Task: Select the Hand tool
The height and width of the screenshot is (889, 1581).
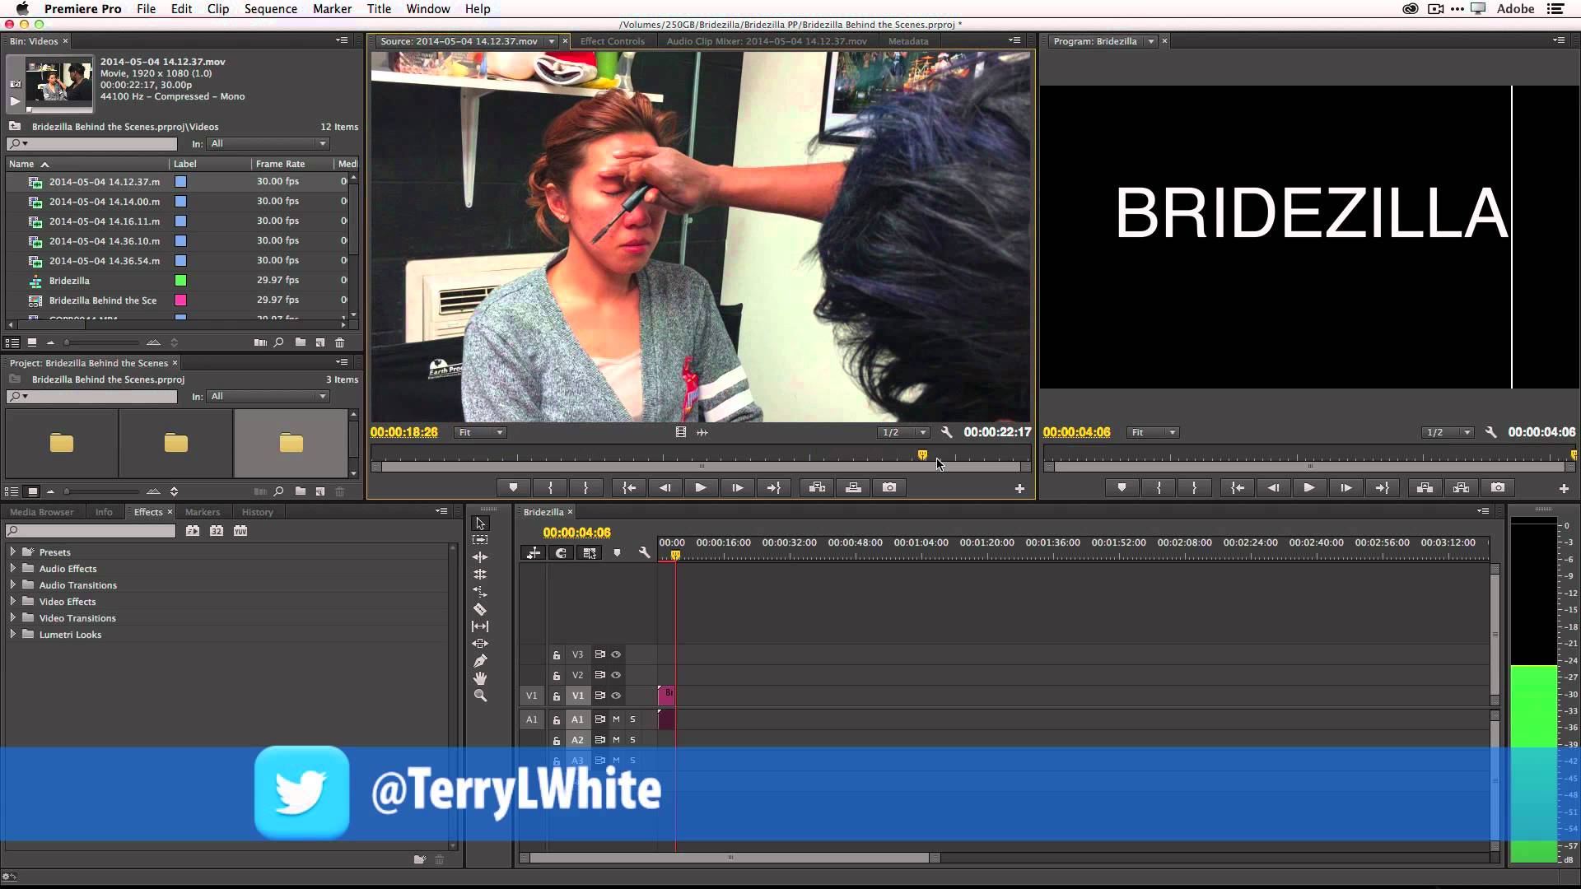Action: (x=481, y=678)
